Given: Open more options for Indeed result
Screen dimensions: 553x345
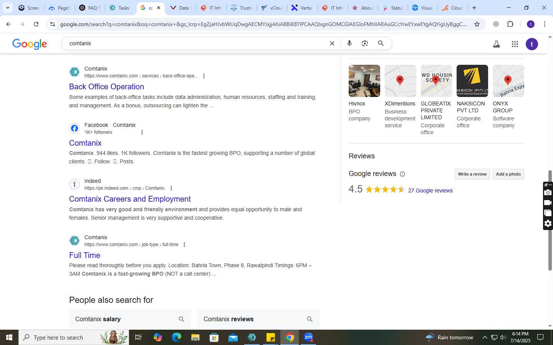Looking at the screenshot, I should tap(171, 188).
